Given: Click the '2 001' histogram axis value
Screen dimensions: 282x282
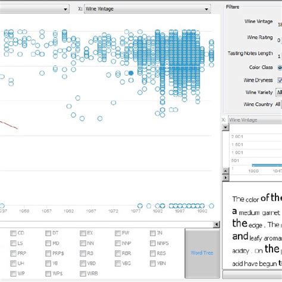Looking at the screenshot, I should coord(237,137).
